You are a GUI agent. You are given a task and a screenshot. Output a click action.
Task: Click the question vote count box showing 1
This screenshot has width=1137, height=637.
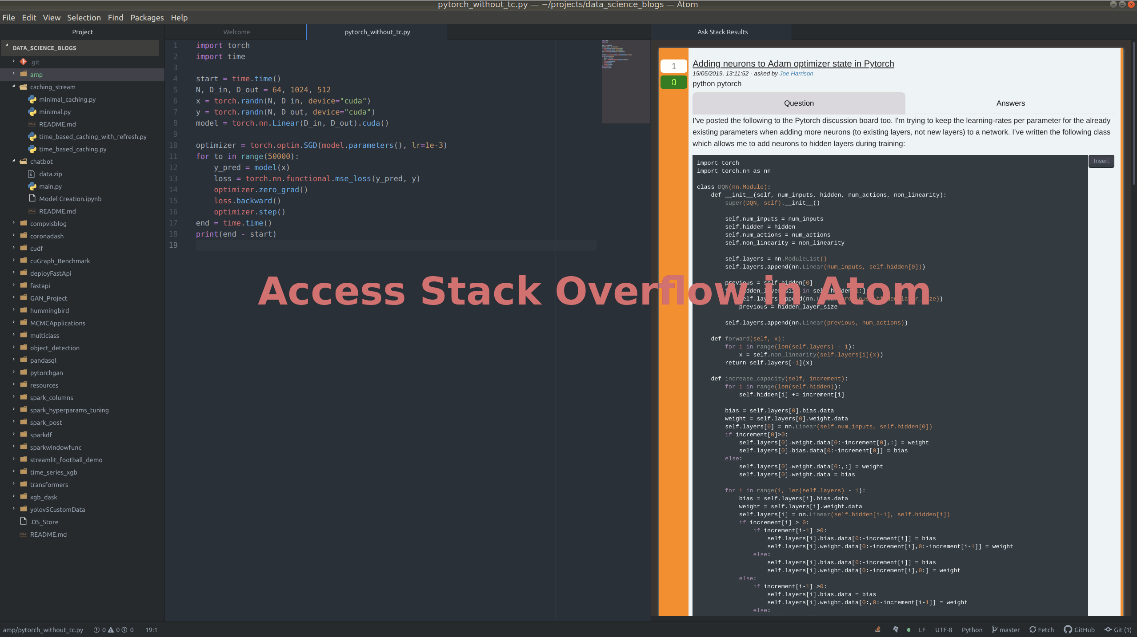(673, 66)
